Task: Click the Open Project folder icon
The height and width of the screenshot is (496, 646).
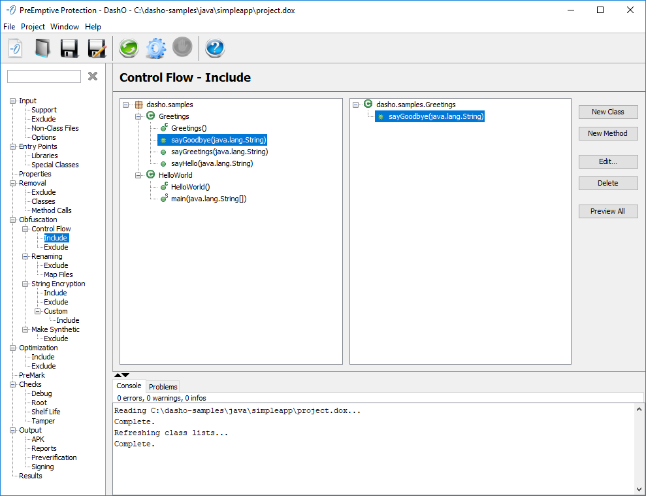Action: coord(42,48)
